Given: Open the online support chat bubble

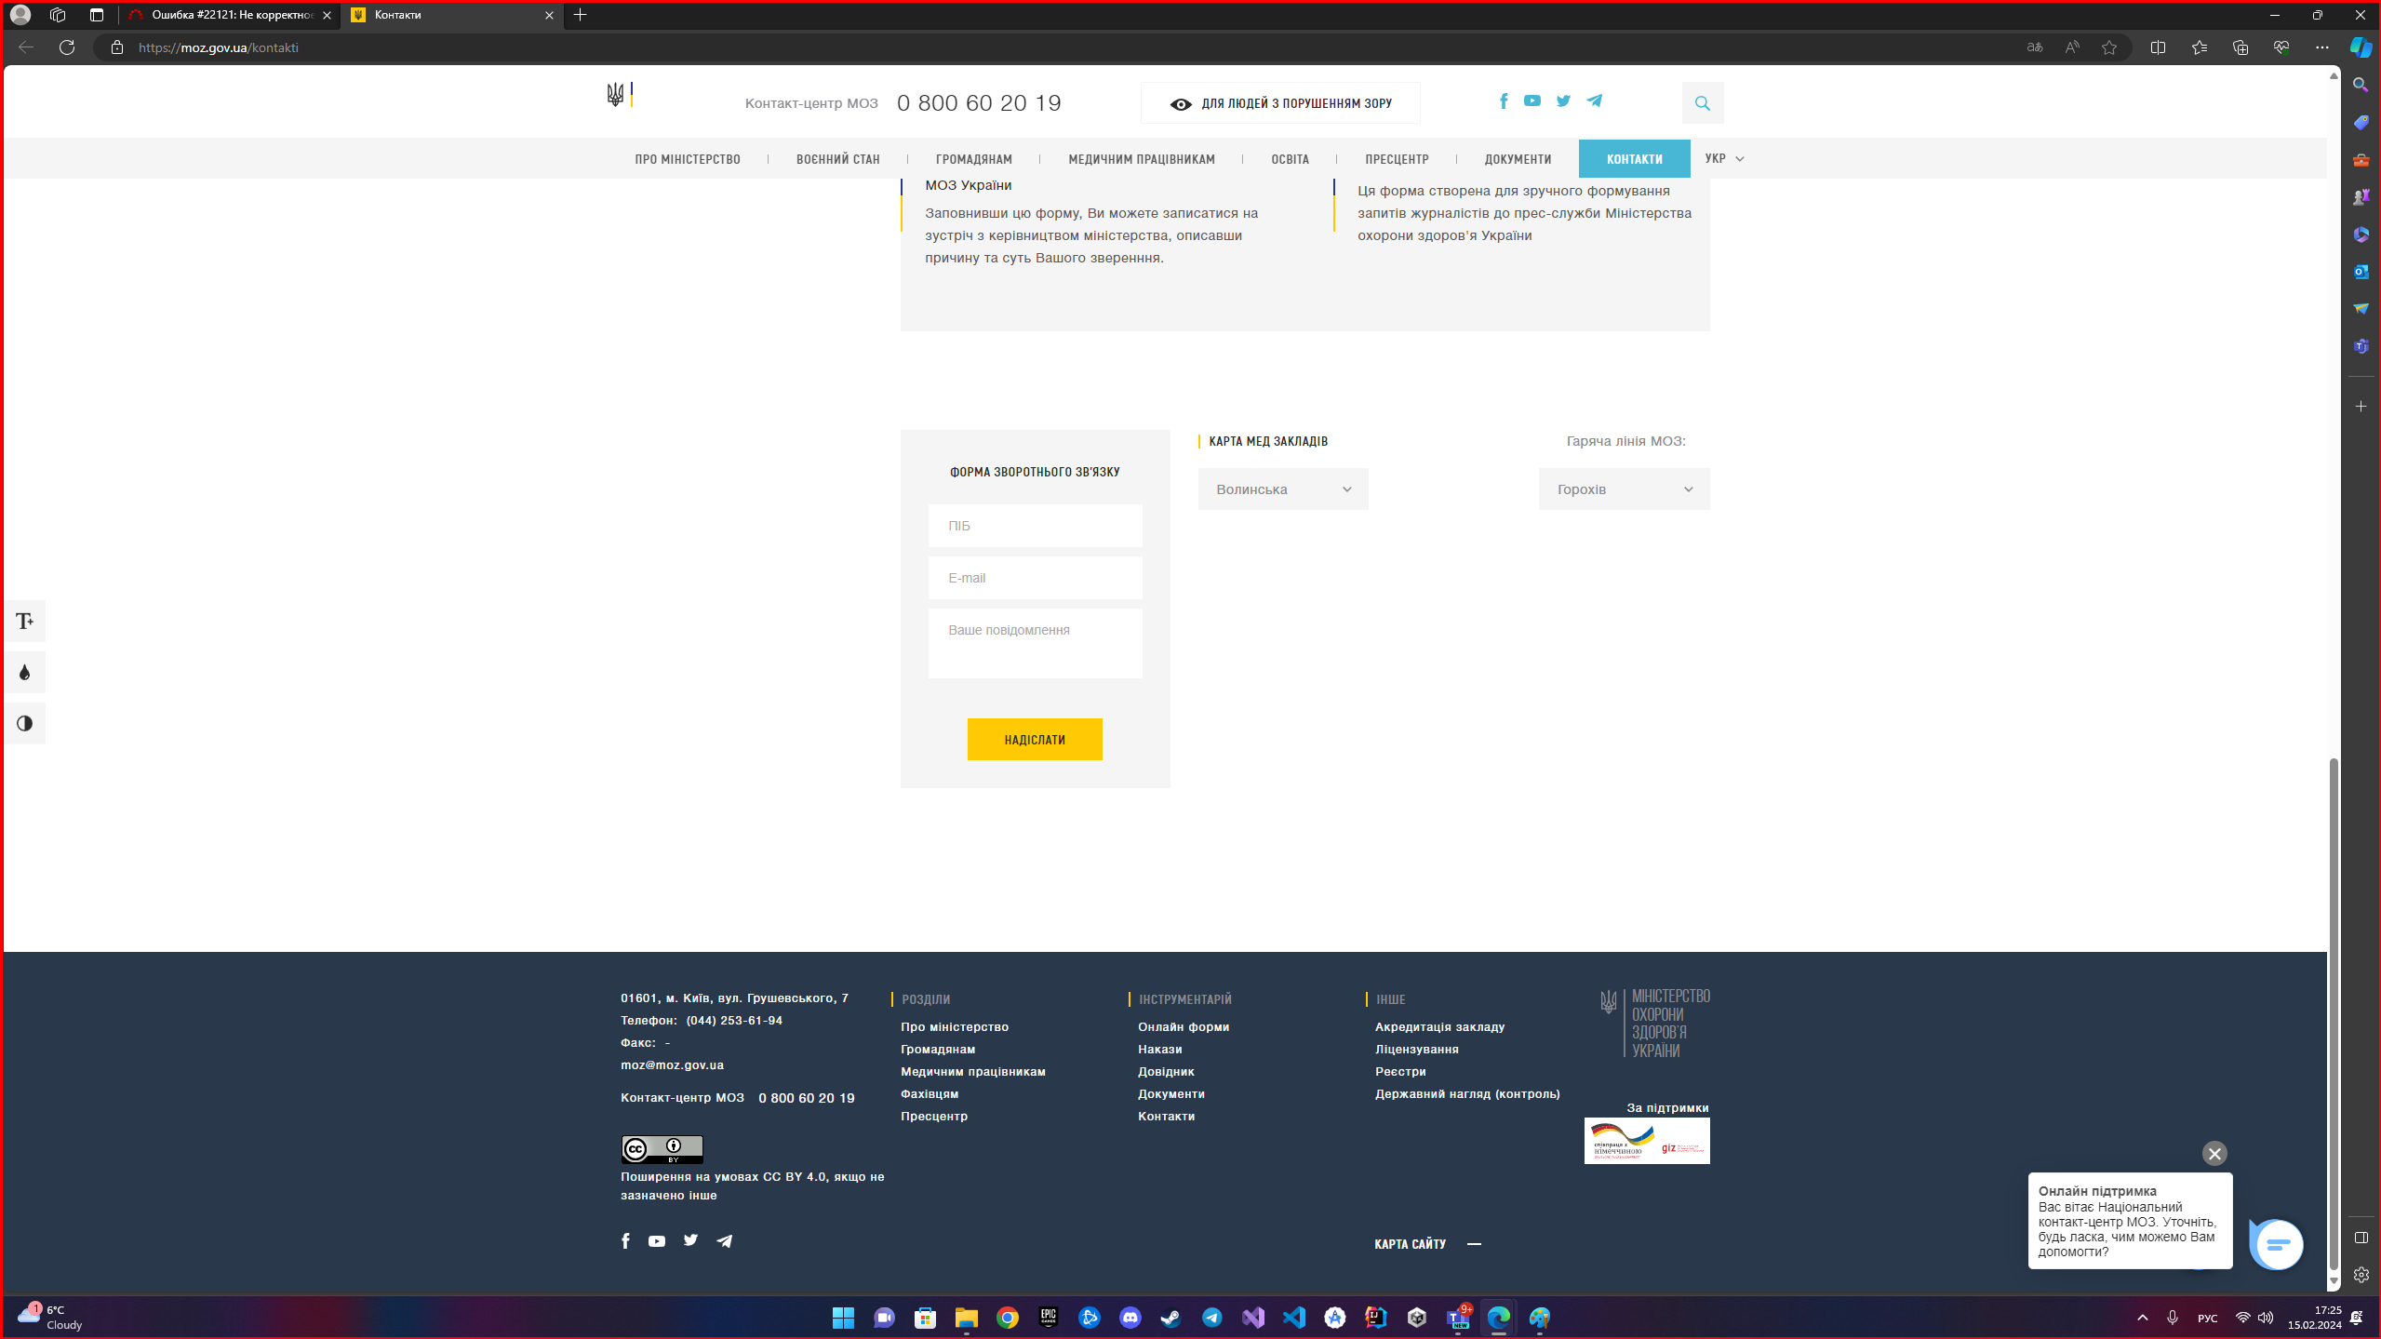Looking at the screenshot, I should tap(2277, 1244).
